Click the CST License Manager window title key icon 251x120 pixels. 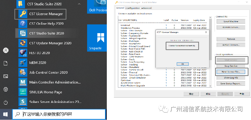(x=117, y=3)
